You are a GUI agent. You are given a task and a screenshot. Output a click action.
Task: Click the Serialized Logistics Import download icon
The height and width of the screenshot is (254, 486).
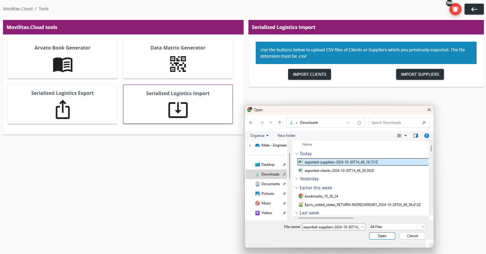[x=178, y=110]
